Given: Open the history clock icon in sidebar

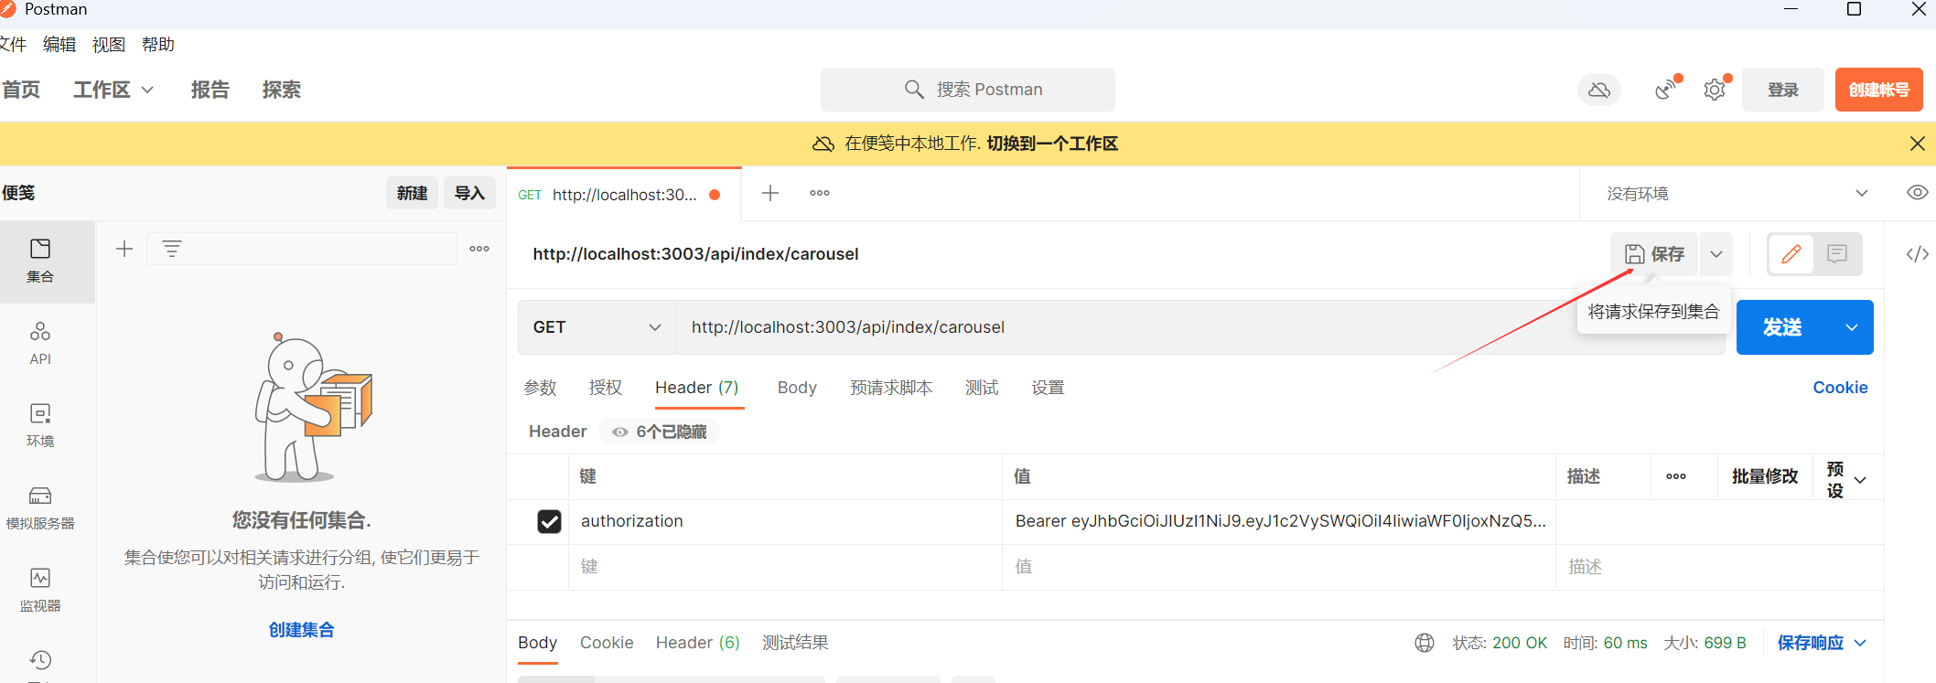Looking at the screenshot, I should [40, 660].
